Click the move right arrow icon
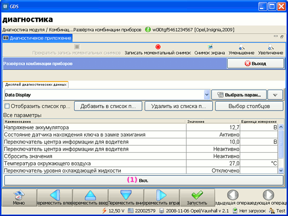The width and height of the screenshot is (288, 216). 161,195
